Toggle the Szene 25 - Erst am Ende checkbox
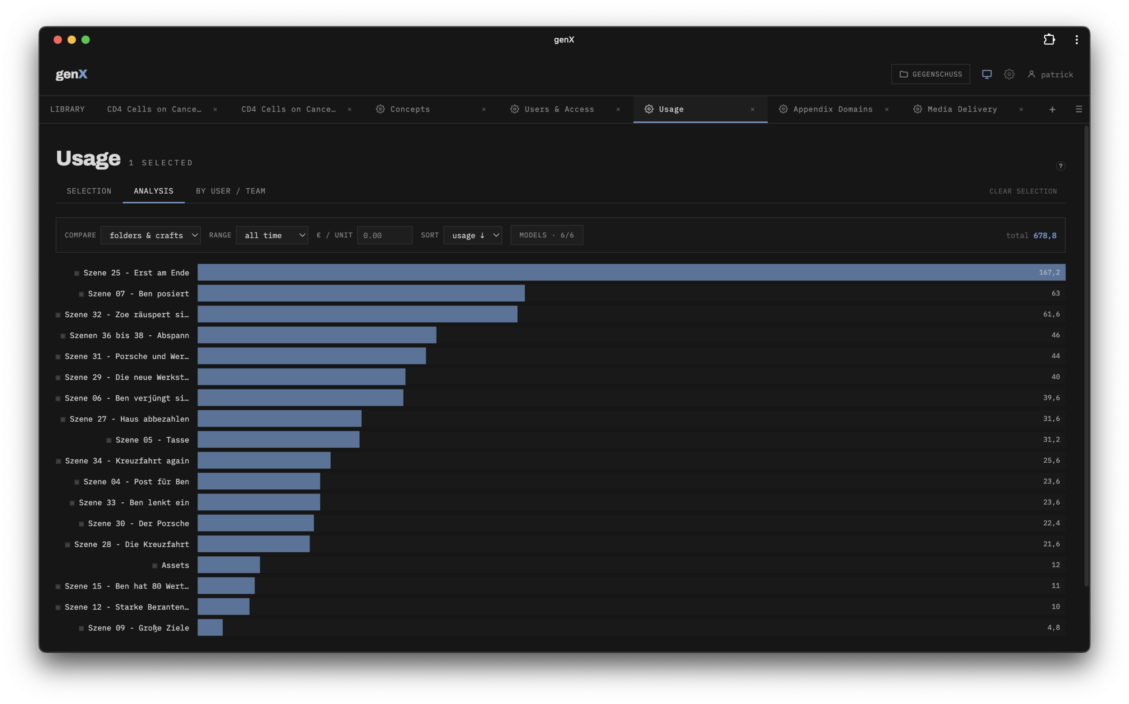 [x=77, y=273]
